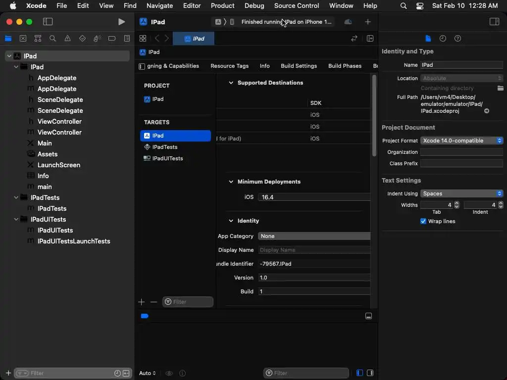This screenshot has width=507, height=380.
Task: Open the Library with the plus button
Action: (368, 22)
